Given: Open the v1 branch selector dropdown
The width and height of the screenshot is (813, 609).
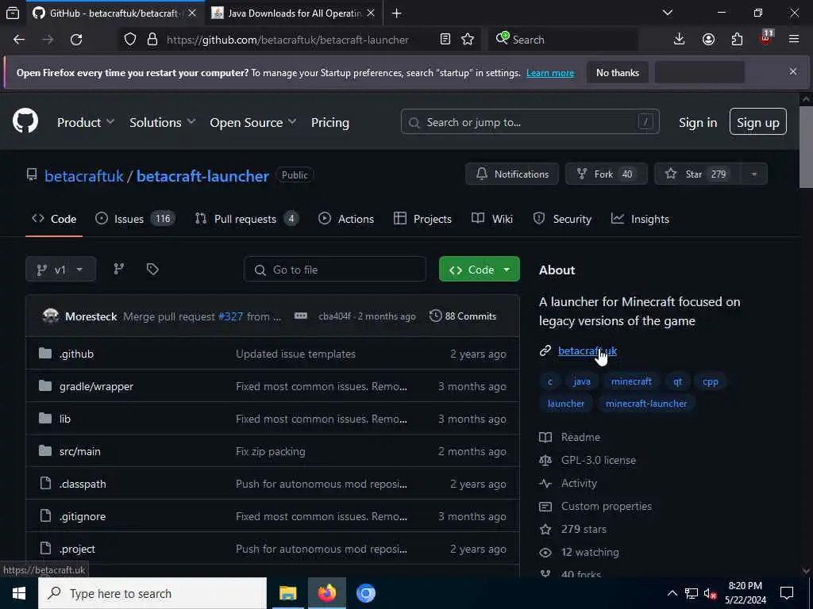Looking at the screenshot, I should pyautogui.click(x=60, y=270).
